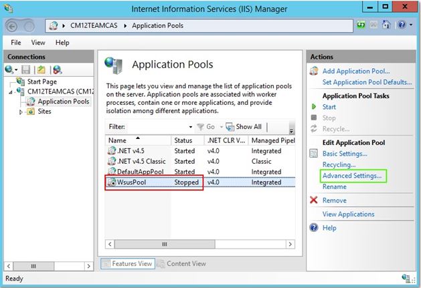This screenshot has width=421, height=288.
Task: Select Application Pools in the tree
Action: [x=64, y=102]
